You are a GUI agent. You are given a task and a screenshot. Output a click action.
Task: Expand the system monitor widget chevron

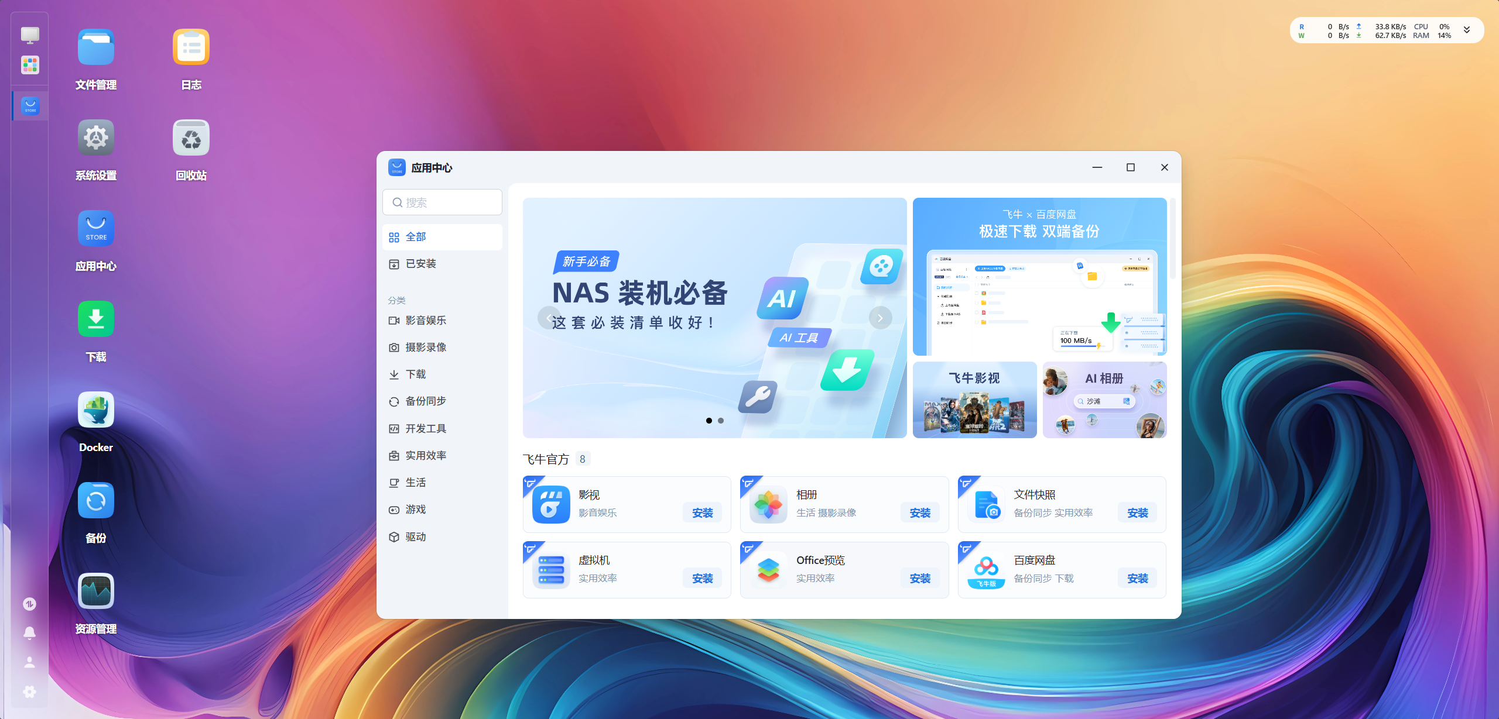tap(1467, 30)
